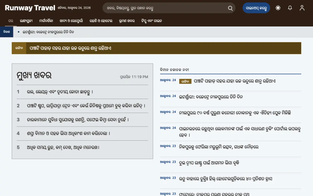Click the header date reading ଅକ୍ଟୋବର 24, 2026
This screenshot has height=196, width=313.
coord(74,8)
